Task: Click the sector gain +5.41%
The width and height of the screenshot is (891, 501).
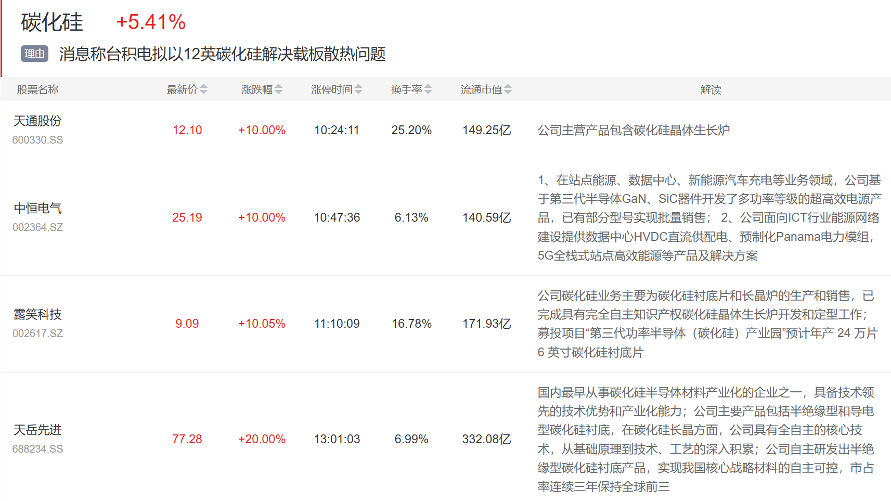Action: [x=151, y=22]
